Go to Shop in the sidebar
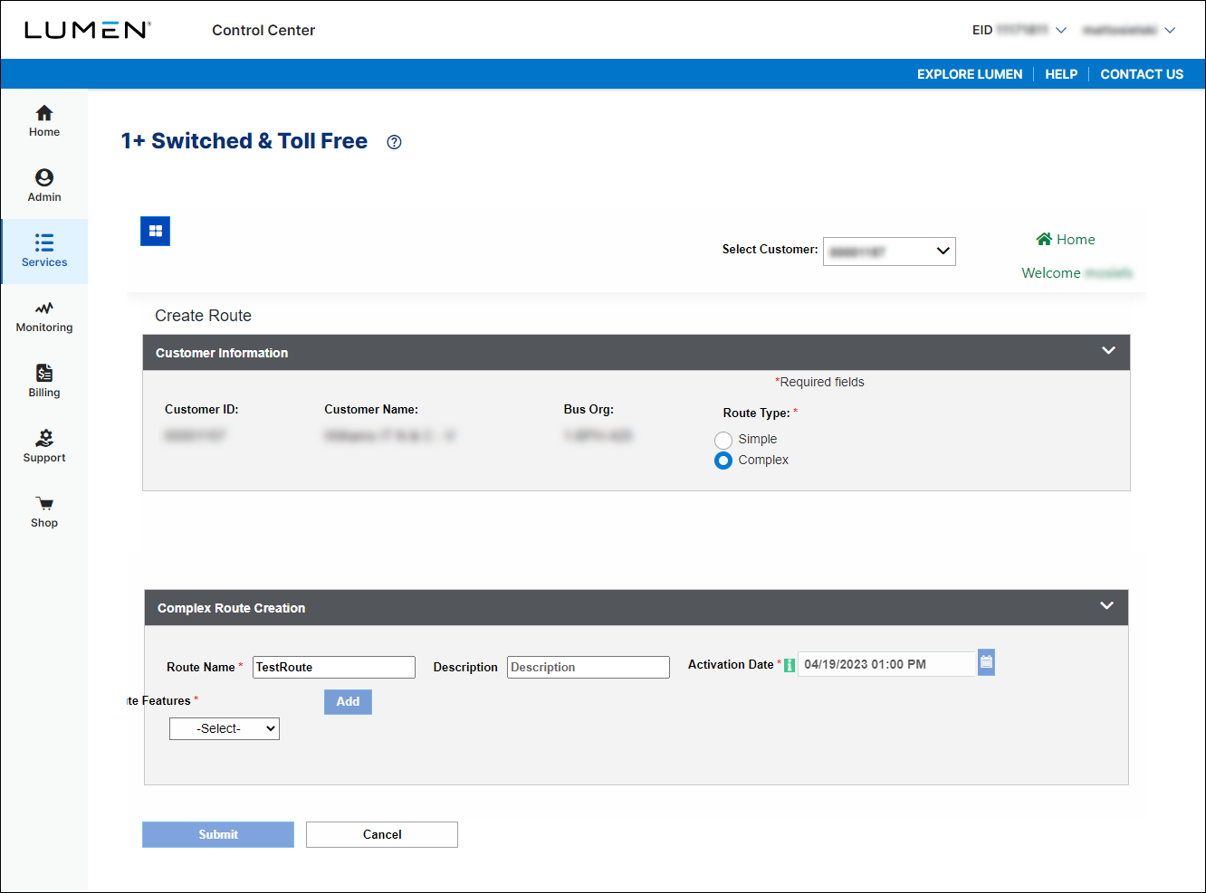 (x=43, y=511)
